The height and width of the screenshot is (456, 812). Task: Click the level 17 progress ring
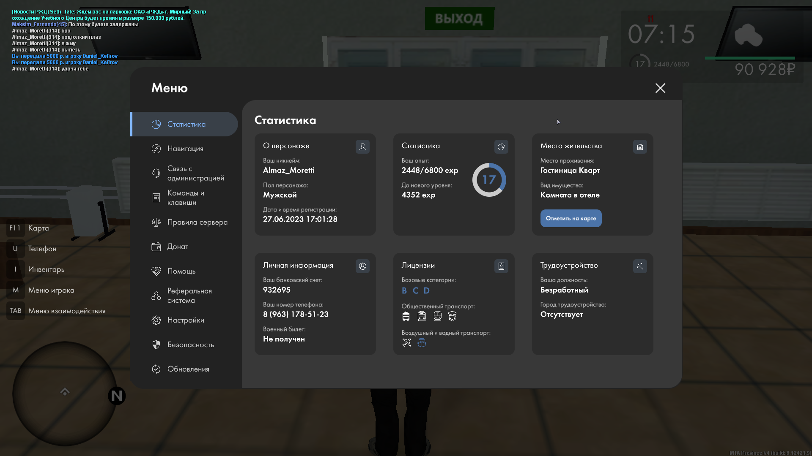point(489,180)
